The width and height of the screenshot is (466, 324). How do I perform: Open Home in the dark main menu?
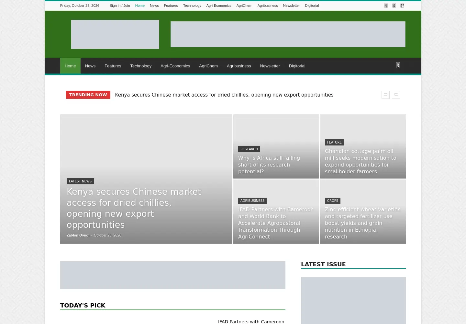[x=70, y=66]
